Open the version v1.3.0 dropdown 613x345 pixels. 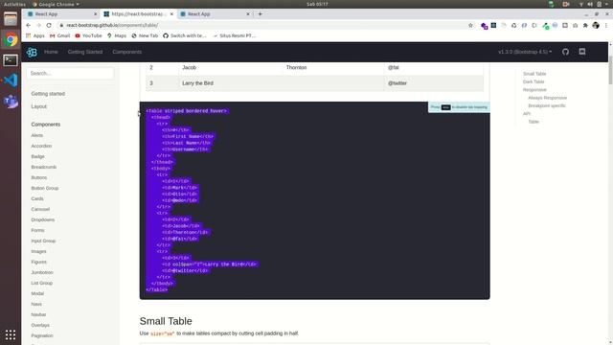(525, 52)
